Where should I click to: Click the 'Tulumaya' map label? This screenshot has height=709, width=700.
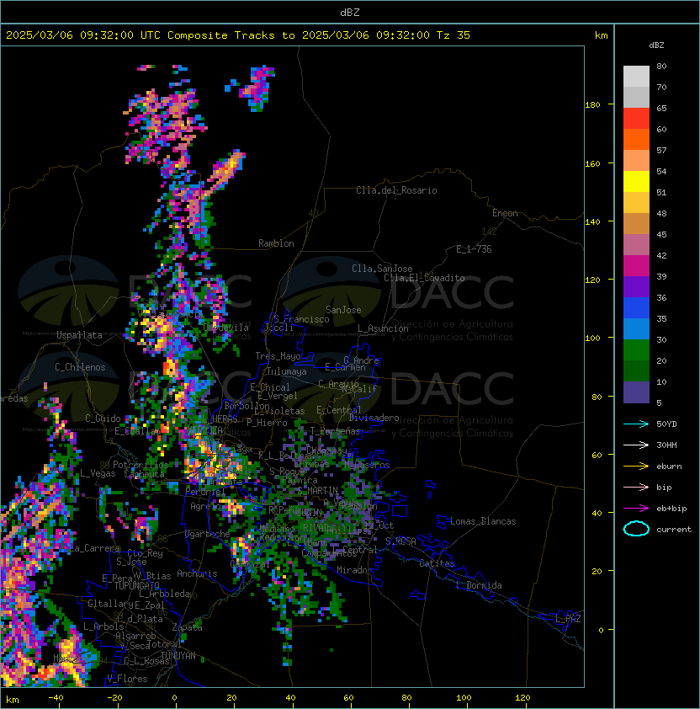[x=287, y=371]
